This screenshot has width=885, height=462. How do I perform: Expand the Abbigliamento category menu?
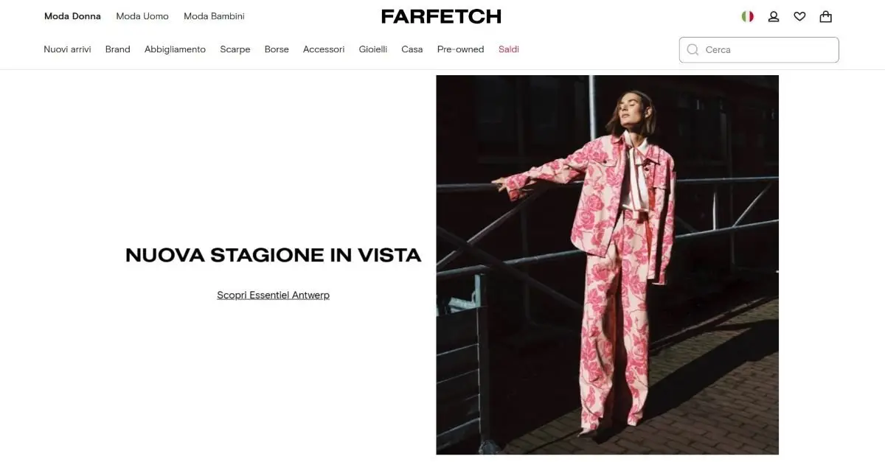pos(175,49)
